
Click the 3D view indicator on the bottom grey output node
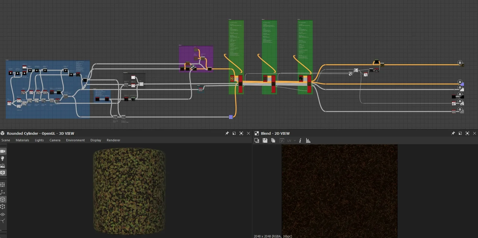pyautogui.click(x=460, y=109)
